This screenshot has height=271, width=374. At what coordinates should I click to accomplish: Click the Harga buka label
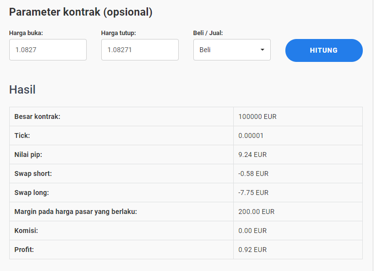pos(26,33)
